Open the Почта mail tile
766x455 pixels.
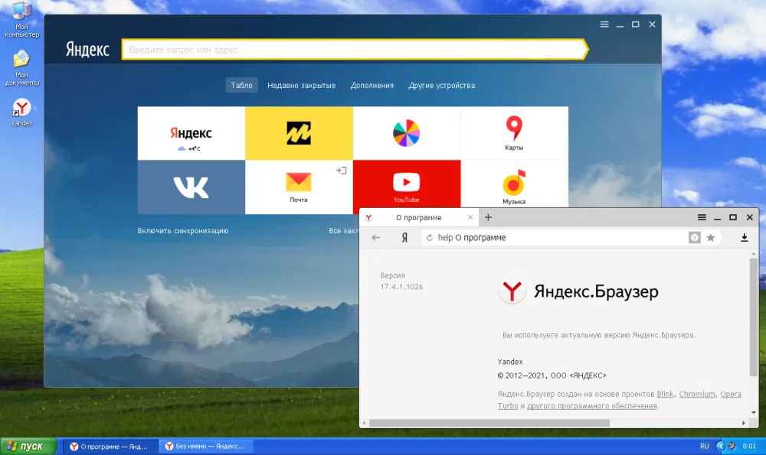coord(299,187)
